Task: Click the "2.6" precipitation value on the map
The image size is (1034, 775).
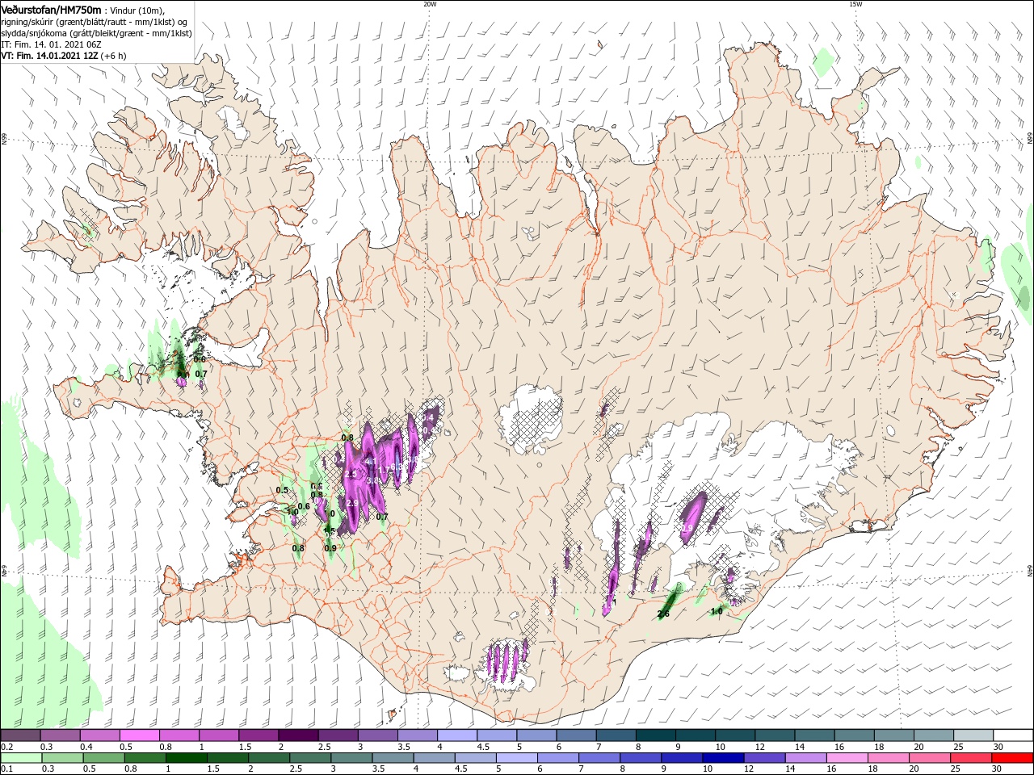Action: [663, 614]
